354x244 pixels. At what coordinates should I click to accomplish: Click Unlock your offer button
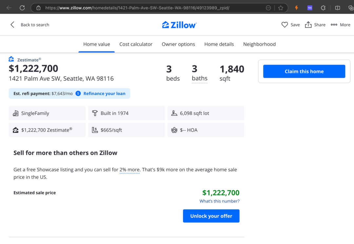click(x=211, y=216)
